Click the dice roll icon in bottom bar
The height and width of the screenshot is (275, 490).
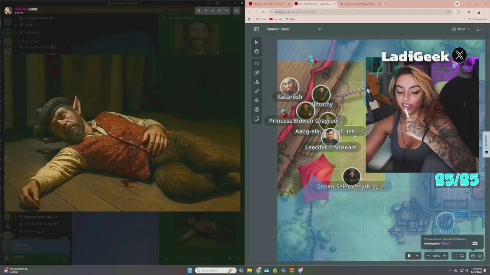coord(473,256)
